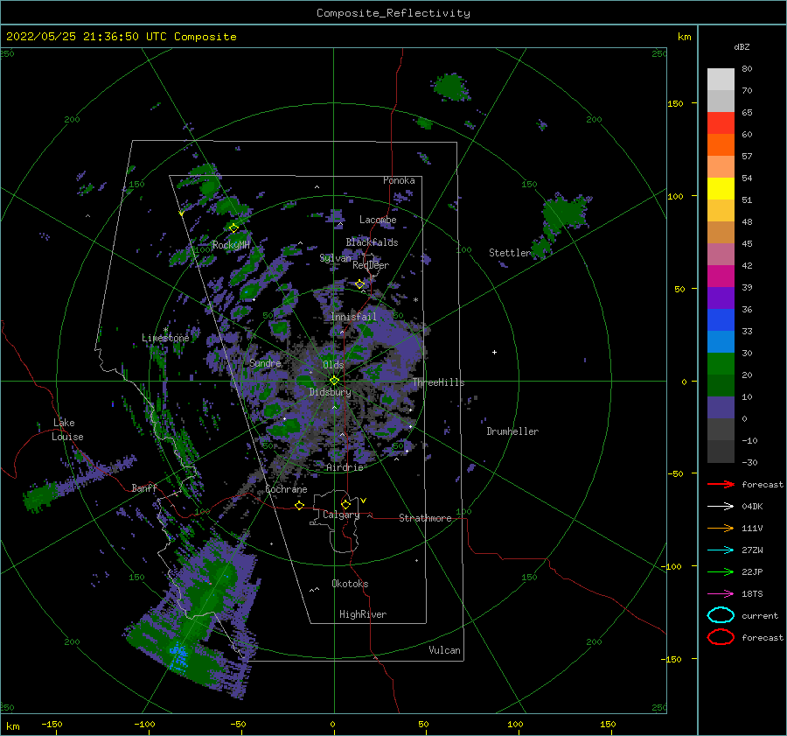Click the cyan current ellipse icon
787x736 pixels.
click(x=721, y=615)
